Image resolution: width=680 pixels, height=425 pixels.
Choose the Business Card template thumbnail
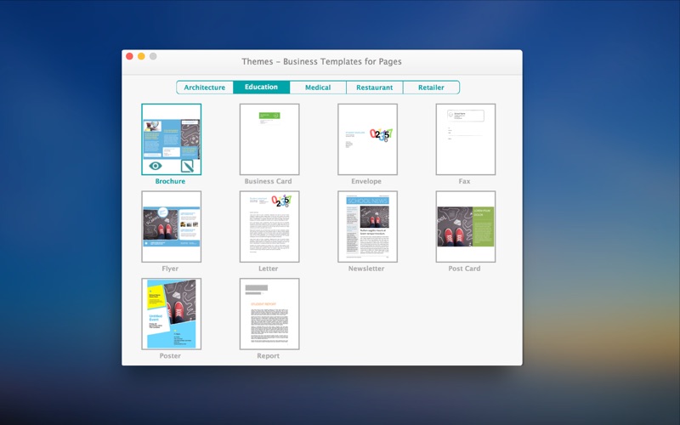(x=269, y=139)
